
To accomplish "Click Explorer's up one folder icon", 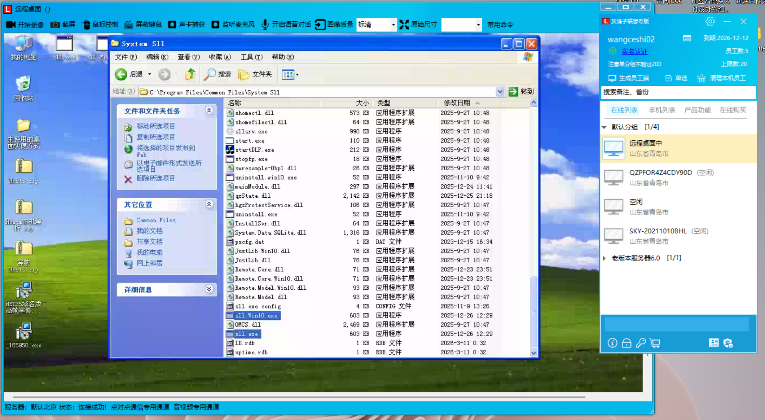I will (190, 74).
